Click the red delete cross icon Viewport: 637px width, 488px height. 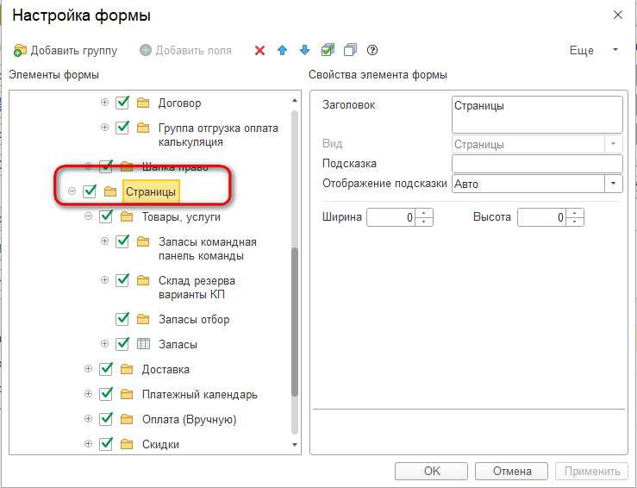(259, 50)
